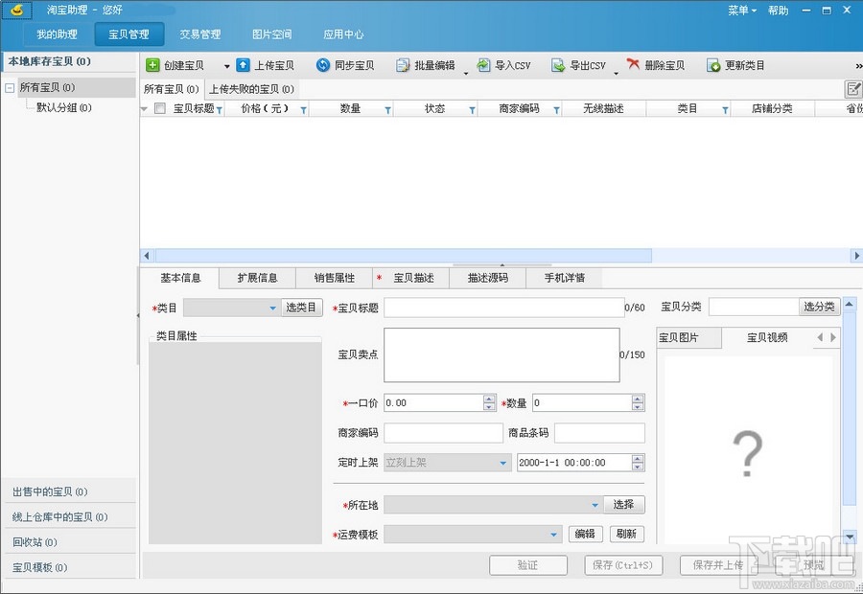Open the 所在地 dropdown
The image size is (863, 594).
[493, 504]
